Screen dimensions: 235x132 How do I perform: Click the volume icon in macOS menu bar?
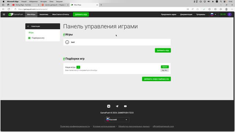coord(209,1)
